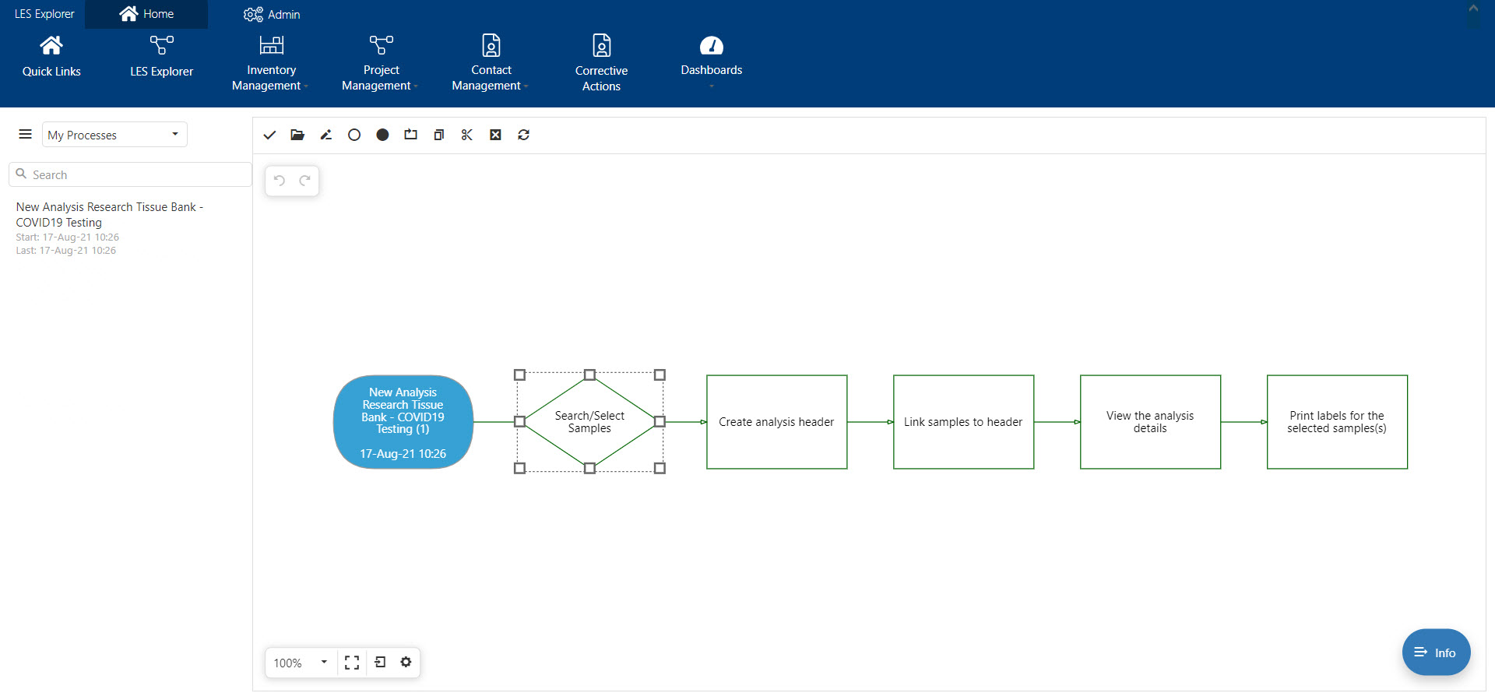Click the filled black circle toolbar icon
This screenshot has height=693, width=1495.
coord(382,135)
